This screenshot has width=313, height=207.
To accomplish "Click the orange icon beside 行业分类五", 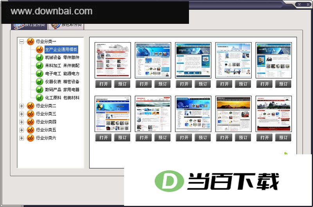I will coord(31,130).
